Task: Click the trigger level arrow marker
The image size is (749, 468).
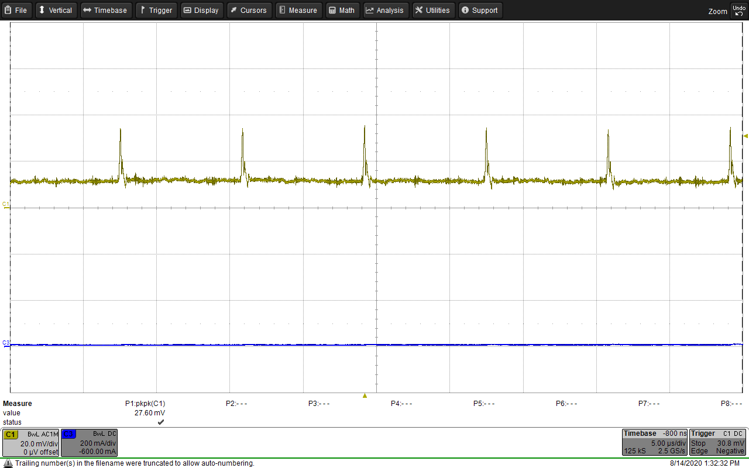Action: click(x=745, y=136)
